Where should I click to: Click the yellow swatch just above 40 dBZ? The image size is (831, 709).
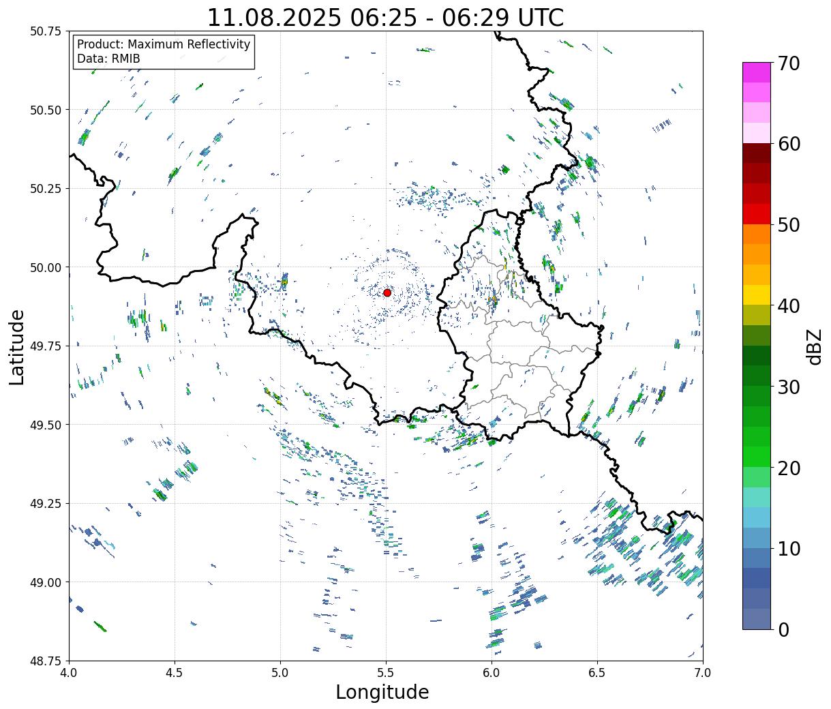pyautogui.click(x=757, y=295)
